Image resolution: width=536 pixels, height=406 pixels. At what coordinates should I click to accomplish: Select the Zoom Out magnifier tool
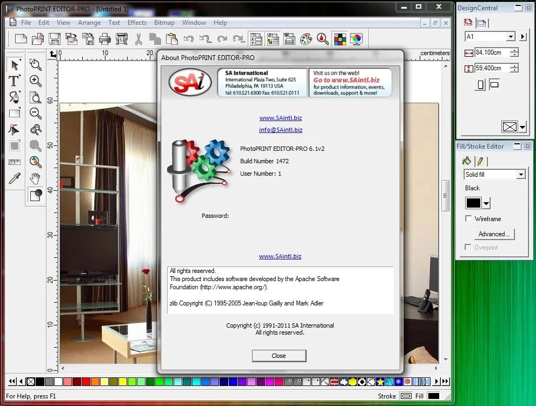pos(35,113)
